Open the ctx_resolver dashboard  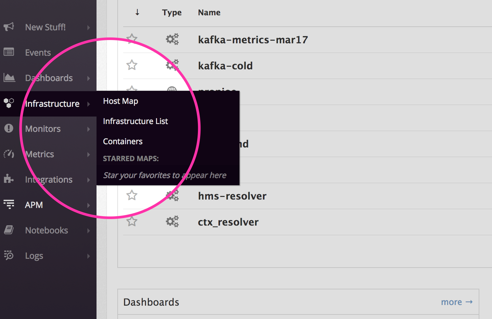coord(228,222)
